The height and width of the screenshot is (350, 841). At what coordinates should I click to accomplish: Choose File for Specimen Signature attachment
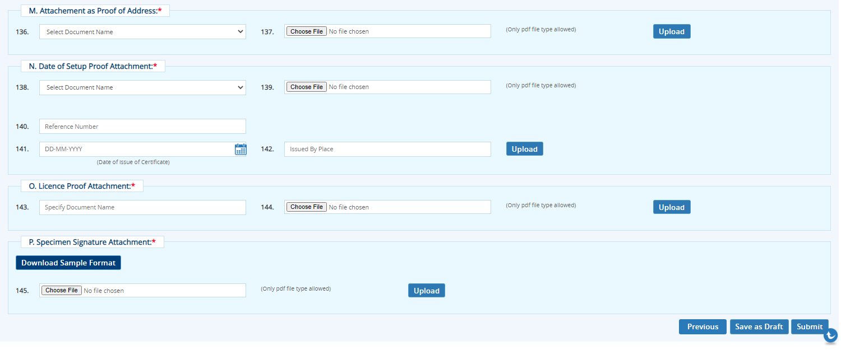[62, 291]
